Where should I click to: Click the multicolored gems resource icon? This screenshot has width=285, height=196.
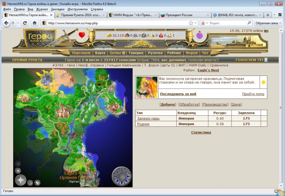point(169,35)
